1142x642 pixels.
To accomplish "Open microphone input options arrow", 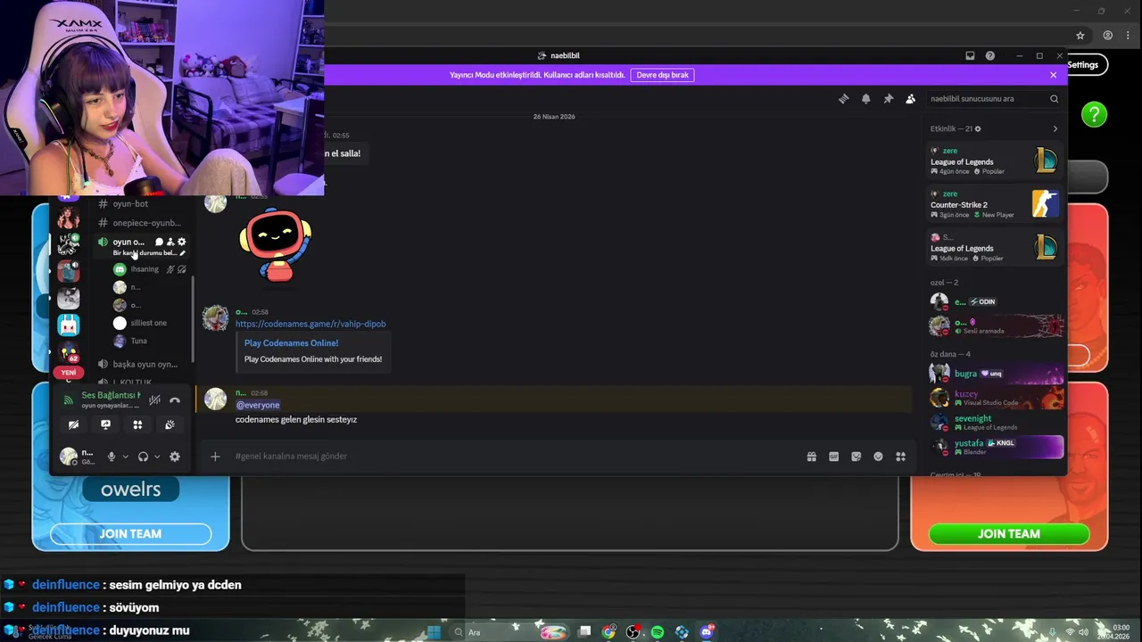I will [125, 457].
